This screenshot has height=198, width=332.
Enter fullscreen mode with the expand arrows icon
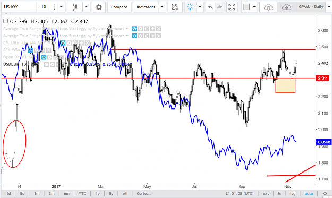tap(232, 7)
